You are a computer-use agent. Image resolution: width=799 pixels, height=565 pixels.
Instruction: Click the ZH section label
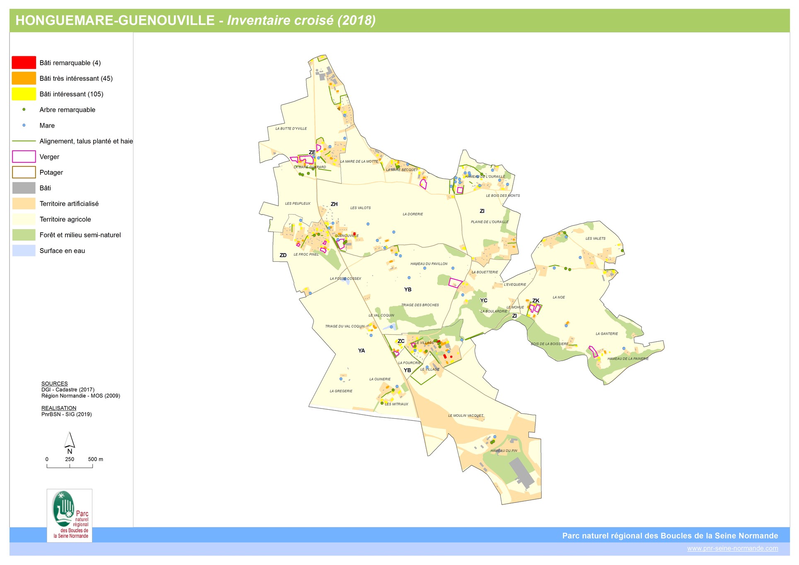334,204
